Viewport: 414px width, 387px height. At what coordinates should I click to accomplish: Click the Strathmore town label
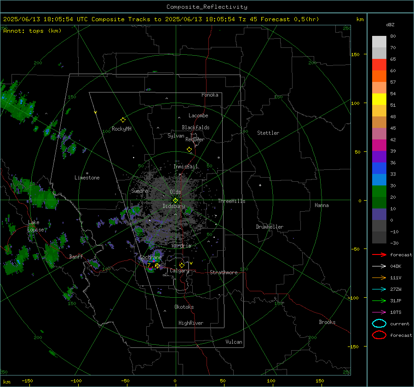[224, 272]
